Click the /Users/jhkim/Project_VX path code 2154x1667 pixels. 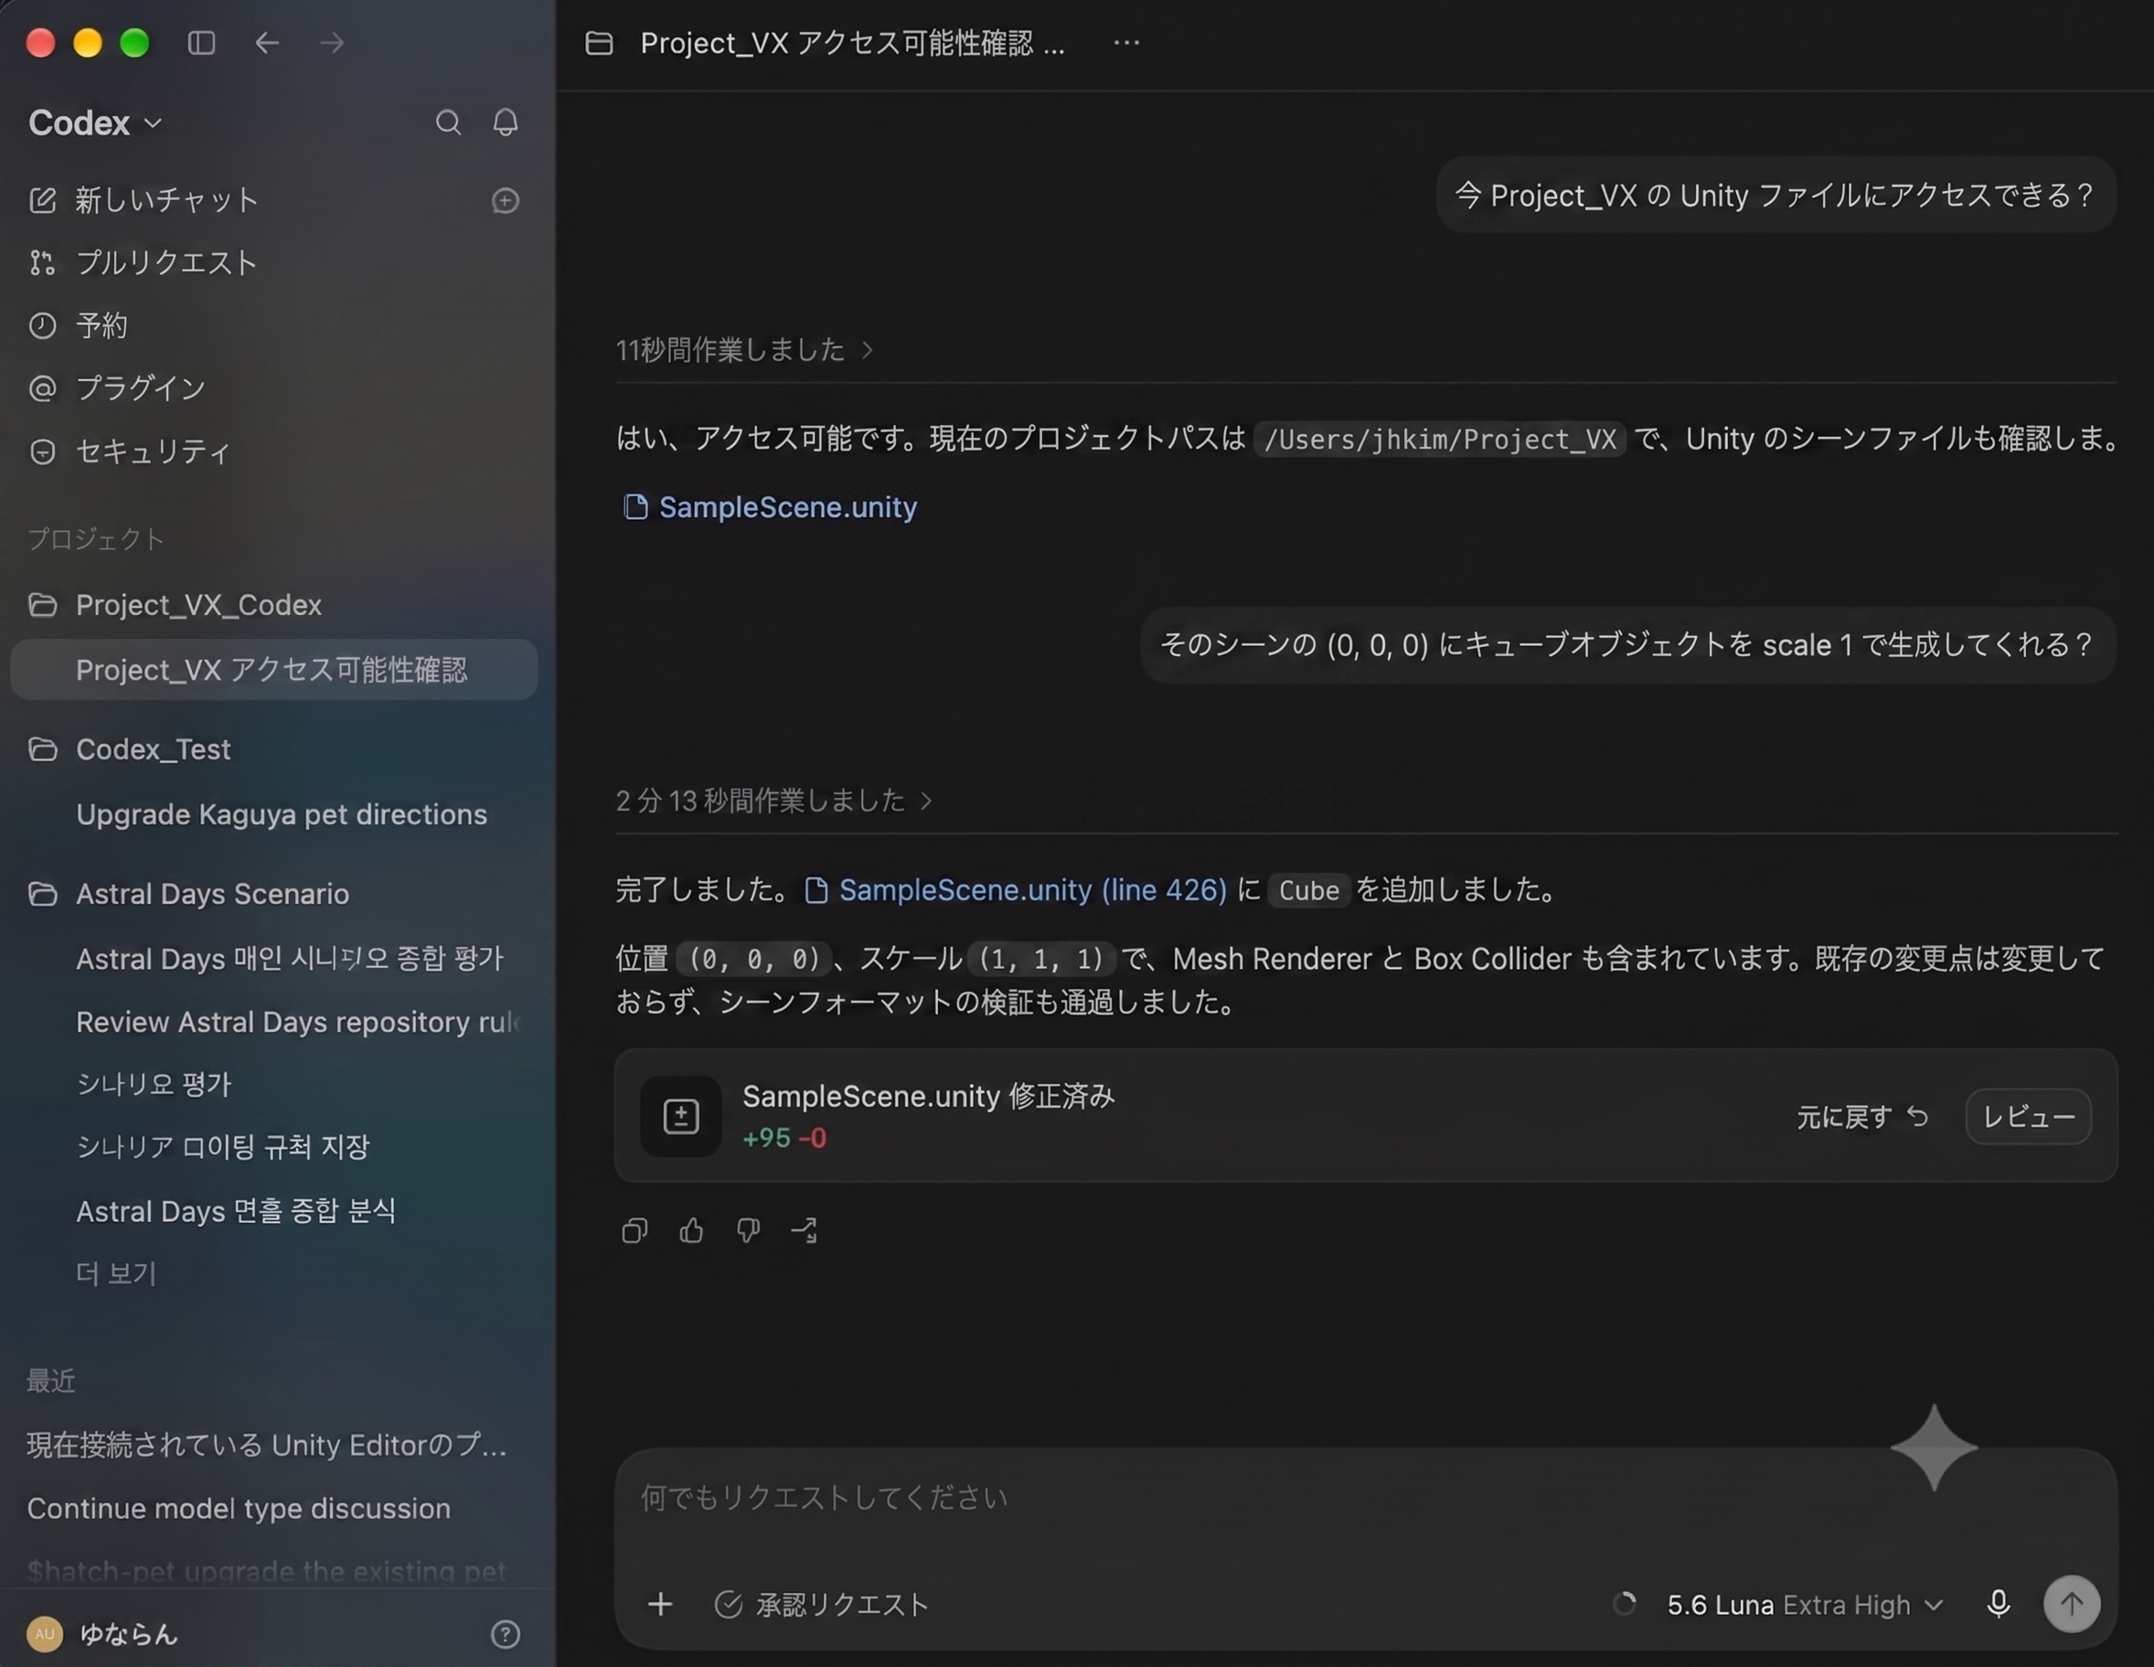click(x=1440, y=440)
